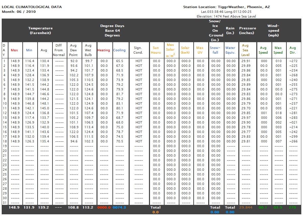Click the green 'Avg Speed' column header
303x216 pixels.
(x=263, y=50)
